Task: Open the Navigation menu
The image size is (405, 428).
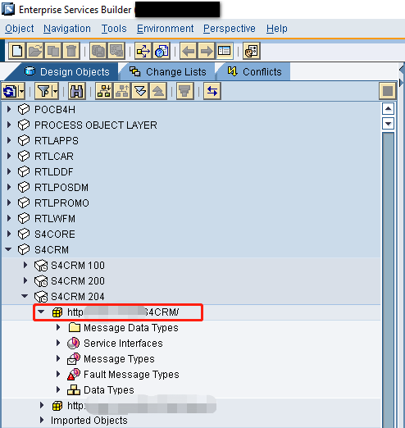Action: (67, 29)
